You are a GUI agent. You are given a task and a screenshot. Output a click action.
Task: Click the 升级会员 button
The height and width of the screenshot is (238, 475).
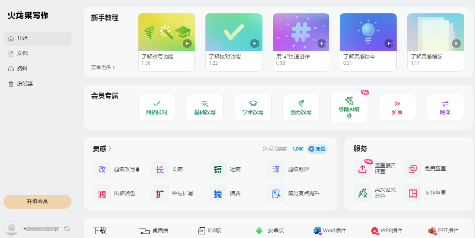[37, 202]
